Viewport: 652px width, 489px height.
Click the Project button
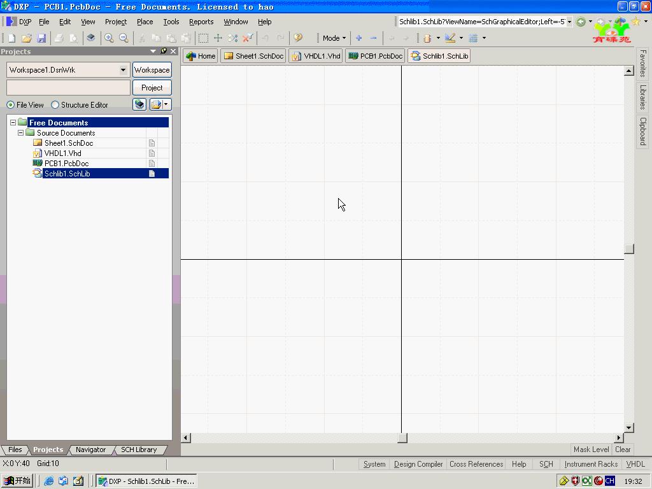(152, 88)
